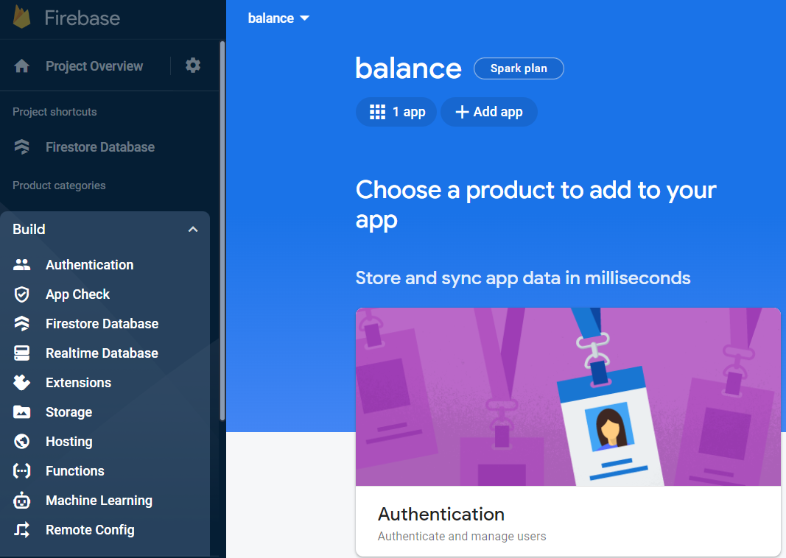Click the Firestore Database shortcut icon
The height and width of the screenshot is (558, 786).
coord(21,146)
